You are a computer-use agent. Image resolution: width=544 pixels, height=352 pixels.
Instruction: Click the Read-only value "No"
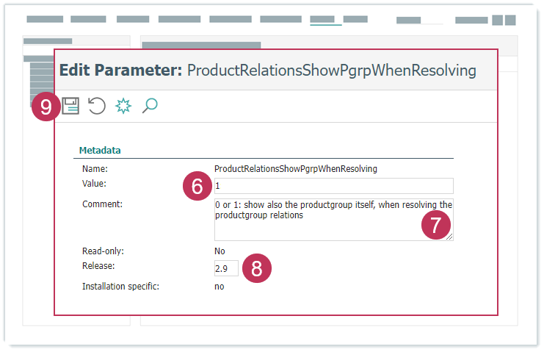tap(220, 251)
